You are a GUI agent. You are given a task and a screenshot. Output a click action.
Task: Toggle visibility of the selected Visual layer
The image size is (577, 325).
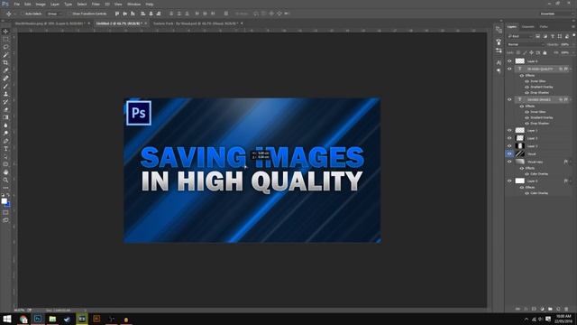(509, 153)
